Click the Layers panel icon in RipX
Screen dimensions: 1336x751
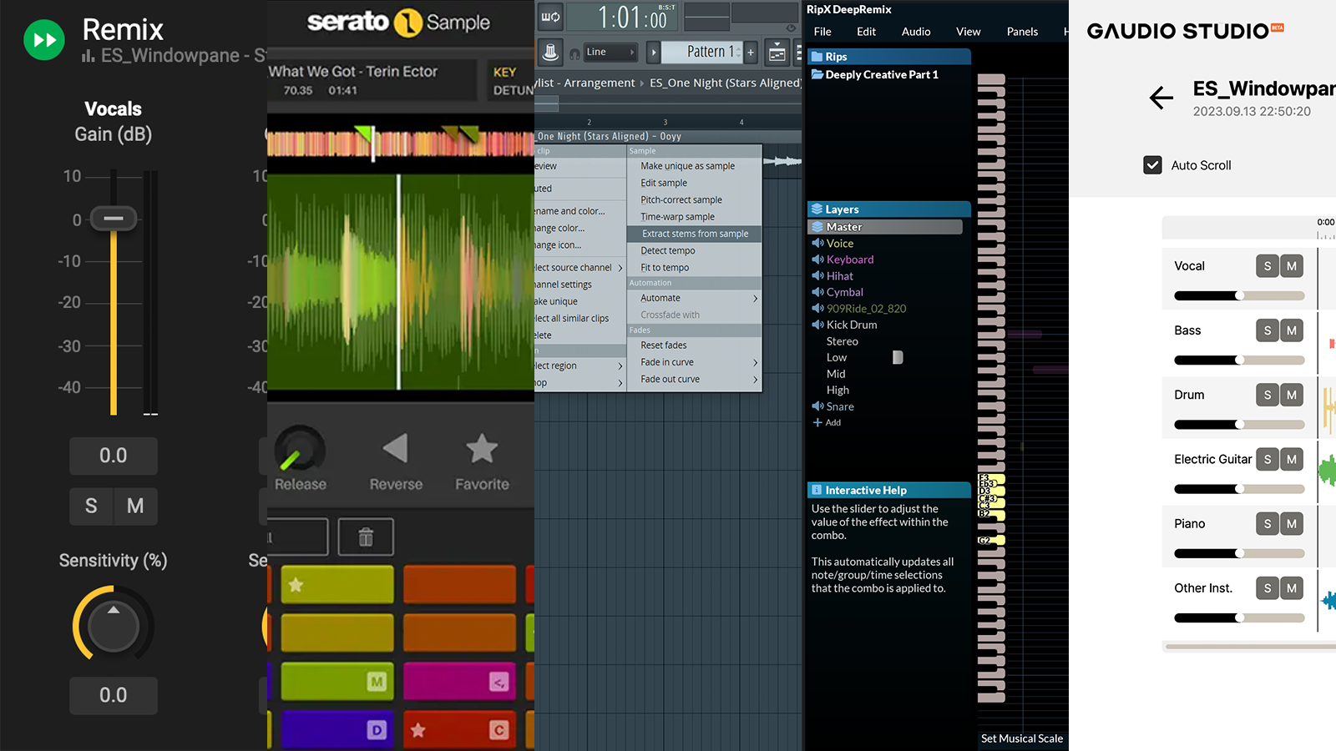[x=817, y=209]
